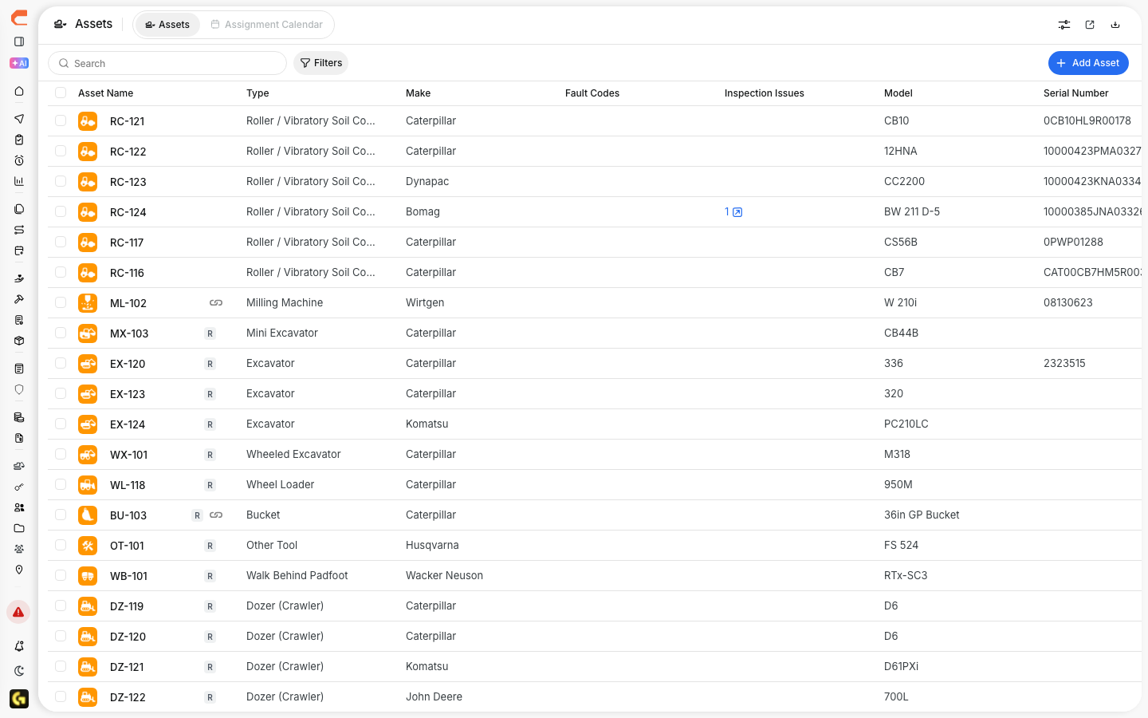Open the location pin icon in sidebar

[19, 570]
